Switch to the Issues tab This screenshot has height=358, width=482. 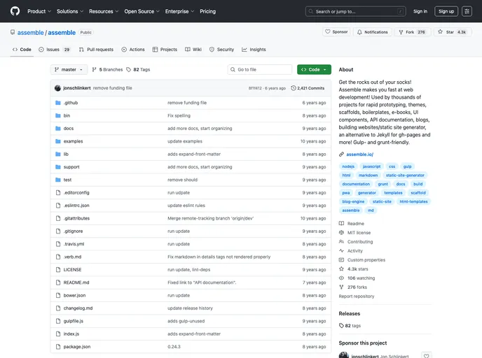tap(54, 50)
